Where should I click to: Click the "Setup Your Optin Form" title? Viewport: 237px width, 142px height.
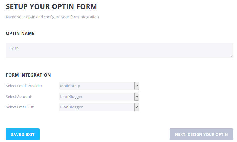click(51, 7)
